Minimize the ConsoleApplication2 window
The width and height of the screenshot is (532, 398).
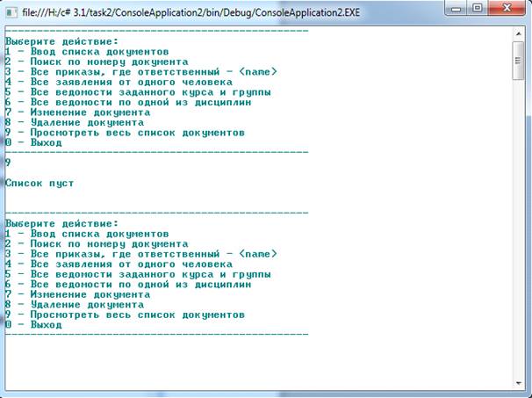[457, 8]
